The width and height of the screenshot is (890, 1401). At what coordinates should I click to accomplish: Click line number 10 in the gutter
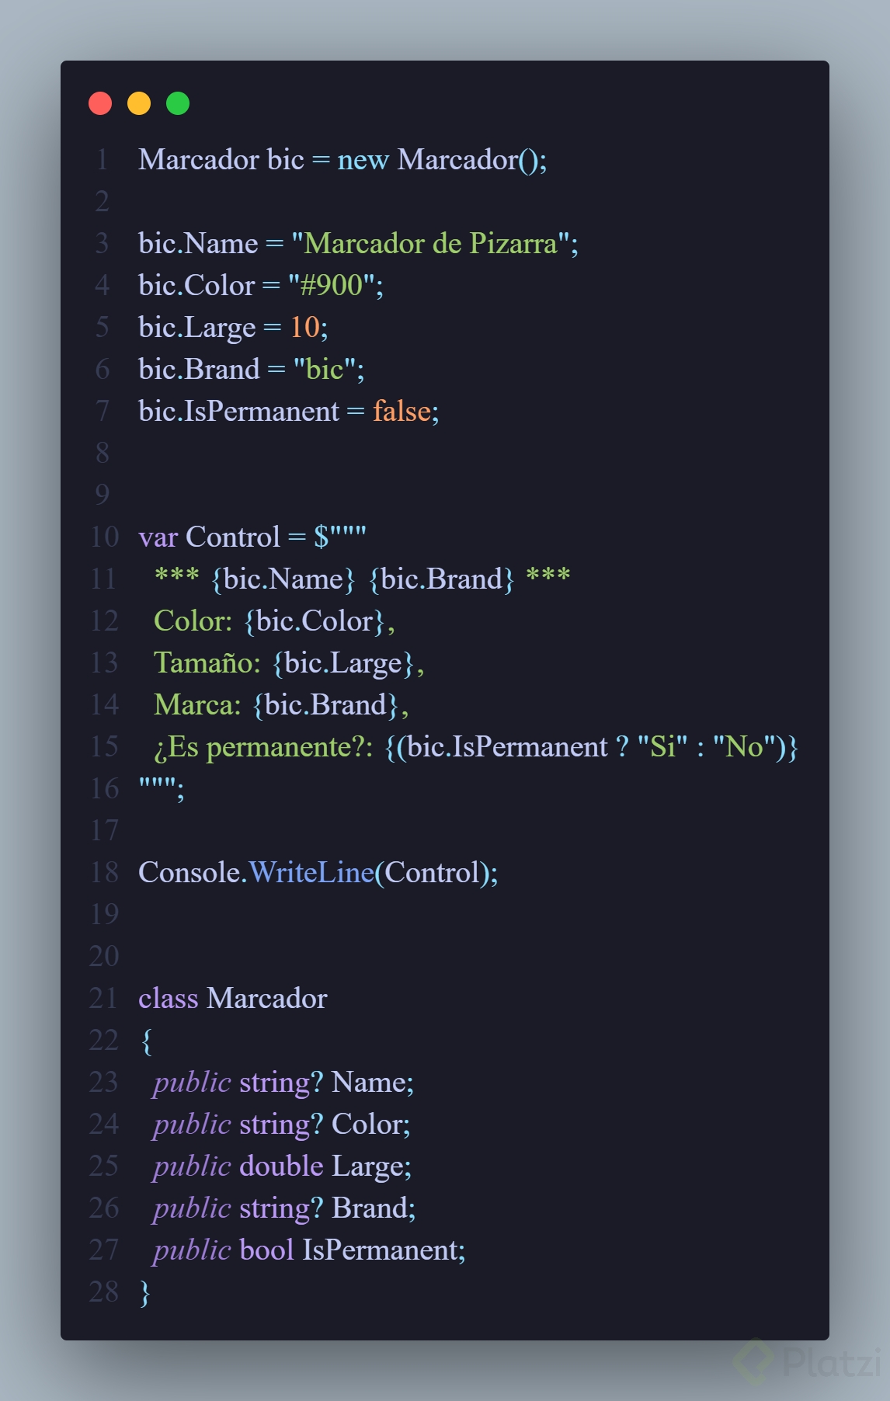104,537
